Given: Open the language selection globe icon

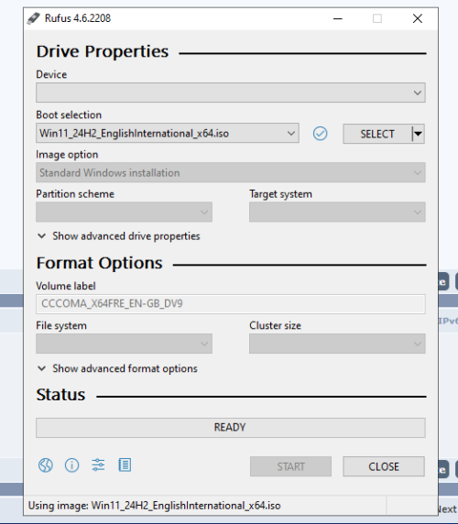Looking at the screenshot, I should pos(46,464).
